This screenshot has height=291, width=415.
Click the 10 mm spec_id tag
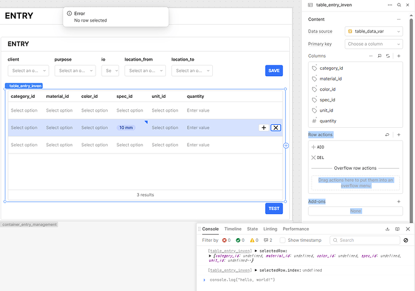tap(126, 128)
